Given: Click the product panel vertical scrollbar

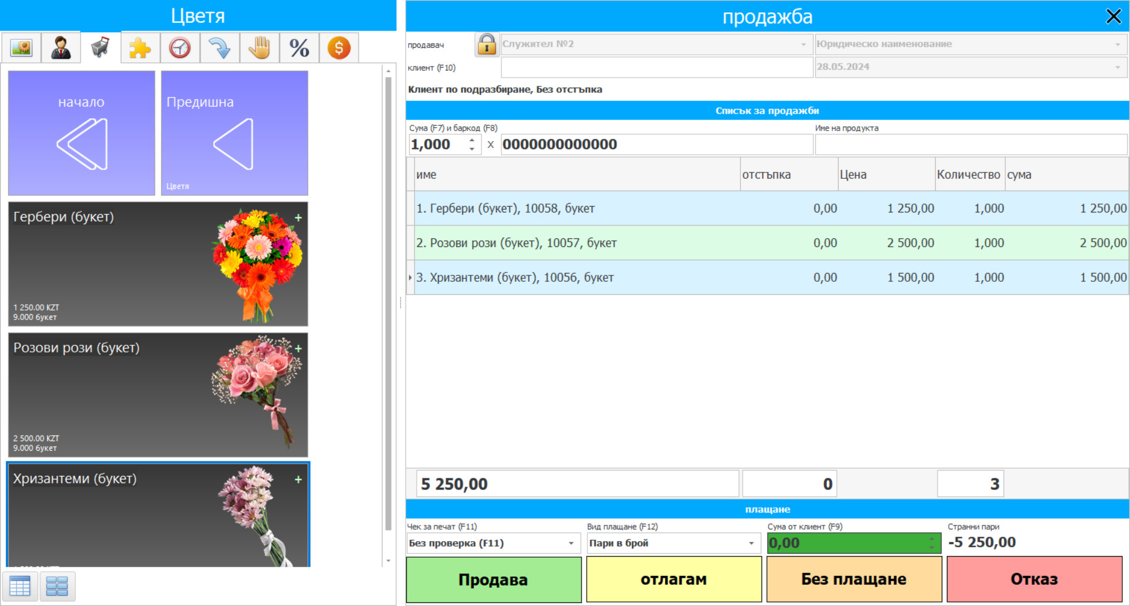Looking at the screenshot, I should (388, 303).
